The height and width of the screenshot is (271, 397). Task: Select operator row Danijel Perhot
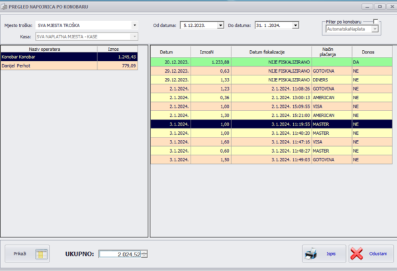(x=69, y=66)
